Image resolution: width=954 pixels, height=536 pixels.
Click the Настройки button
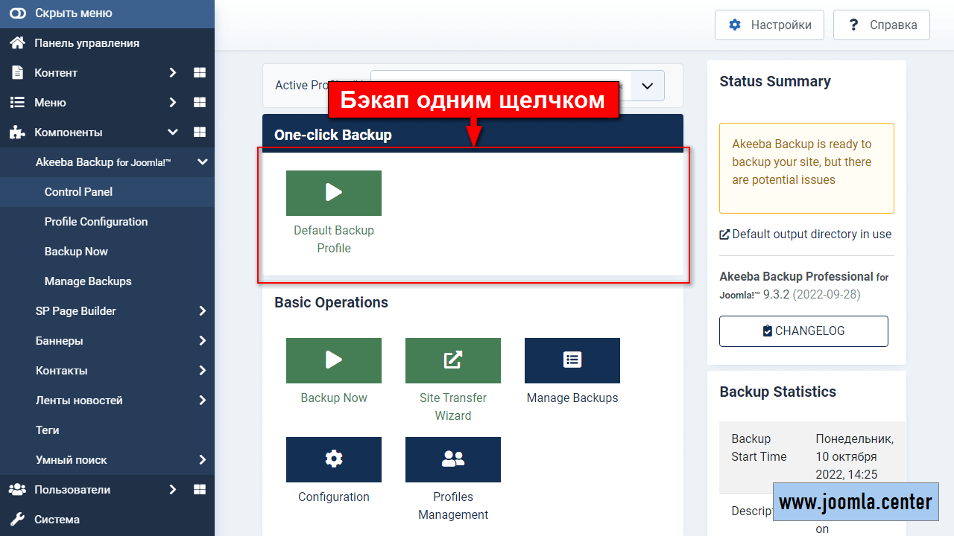coord(769,25)
